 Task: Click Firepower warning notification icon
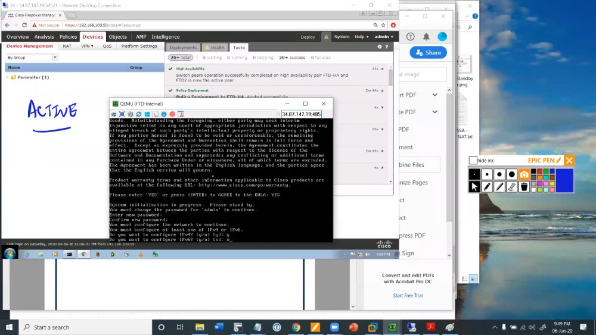(326, 37)
